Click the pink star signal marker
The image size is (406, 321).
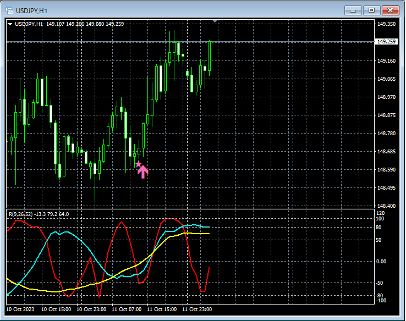coord(139,164)
